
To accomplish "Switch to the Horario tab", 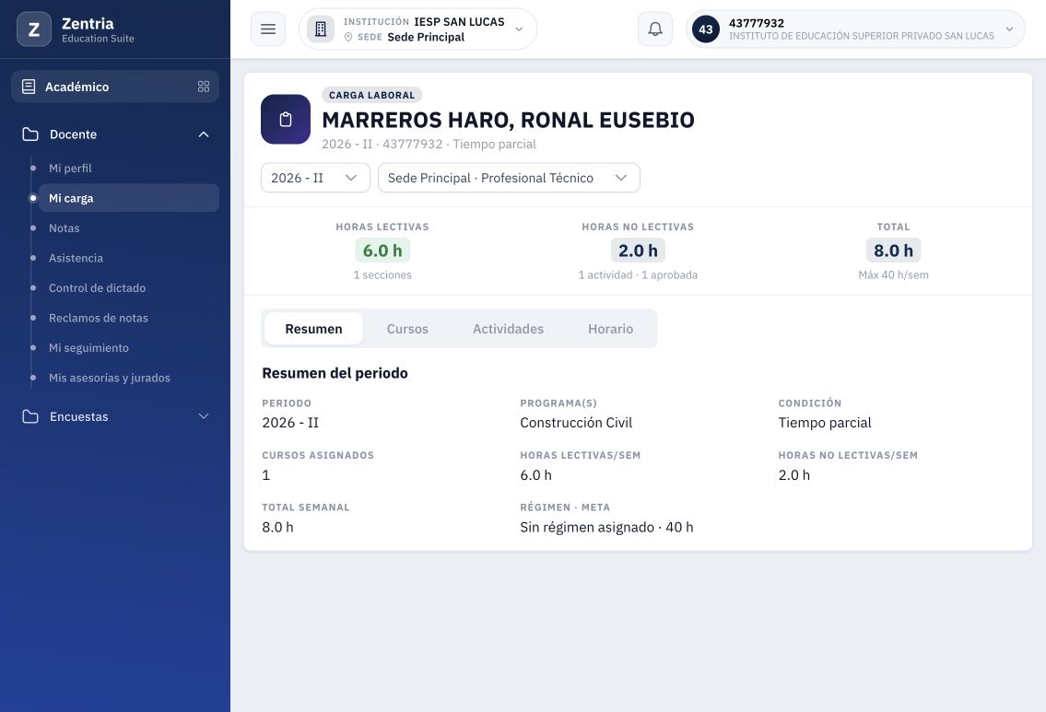I will (610, 329).
